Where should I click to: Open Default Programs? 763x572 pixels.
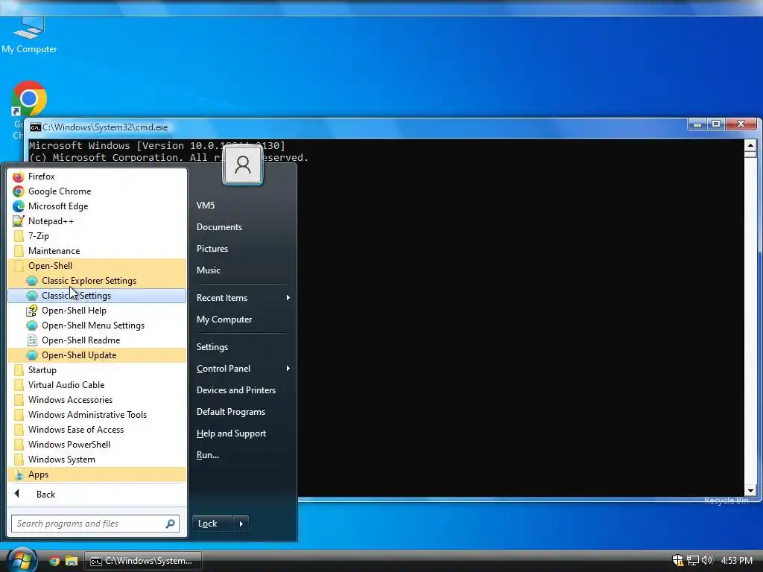click(244, 412)
